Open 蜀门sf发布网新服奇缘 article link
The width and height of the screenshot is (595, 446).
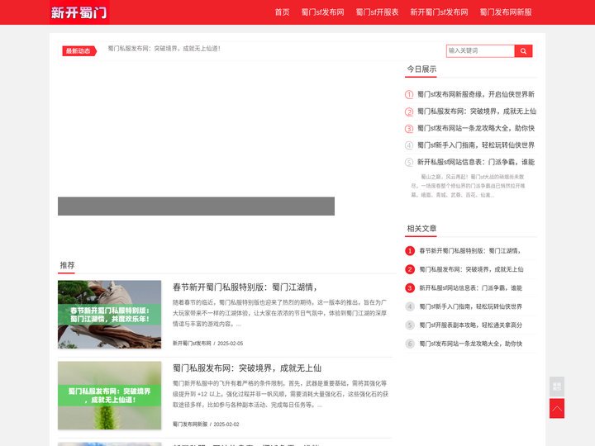(x=476, y=94)
